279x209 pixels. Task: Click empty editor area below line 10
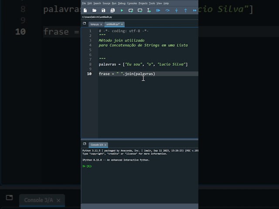pos(148,107)
